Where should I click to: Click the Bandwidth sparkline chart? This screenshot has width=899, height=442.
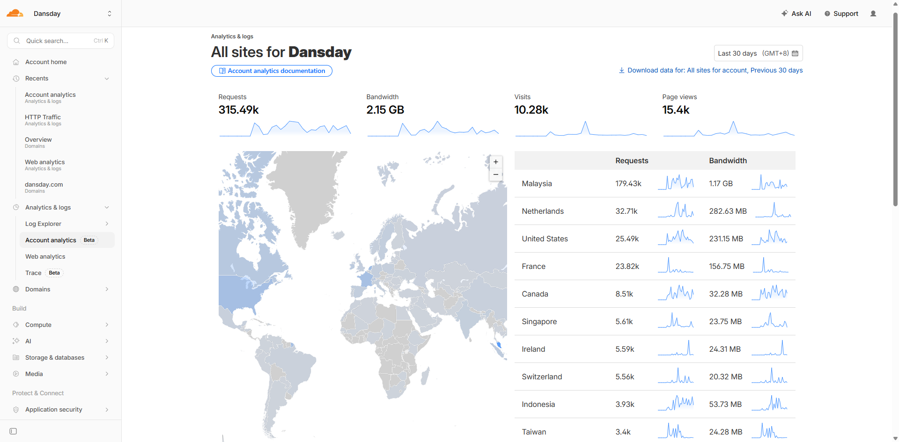point(433,128)
